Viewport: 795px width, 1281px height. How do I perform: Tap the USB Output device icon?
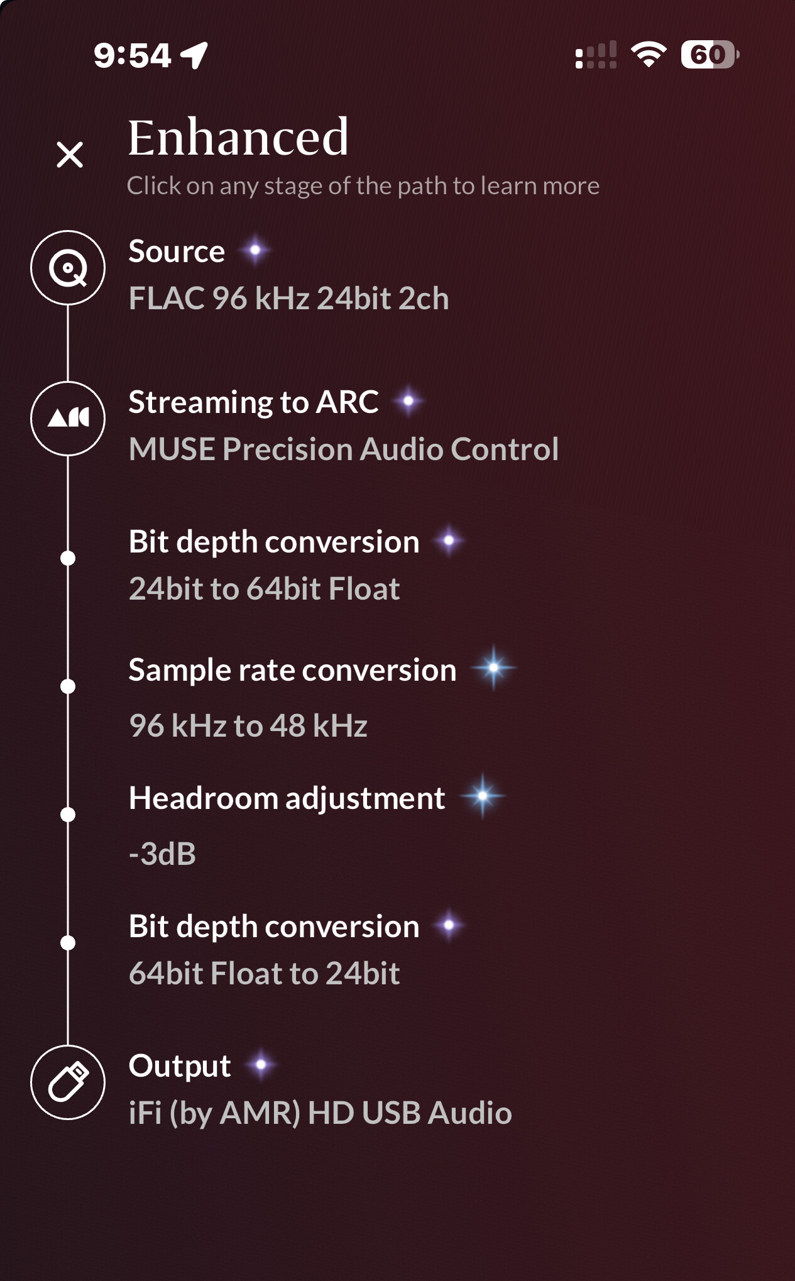pyautogui.click(x=68, y=1082)
